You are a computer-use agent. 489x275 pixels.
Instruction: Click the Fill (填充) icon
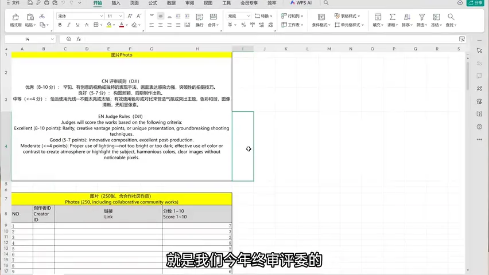tap(378, 17)
